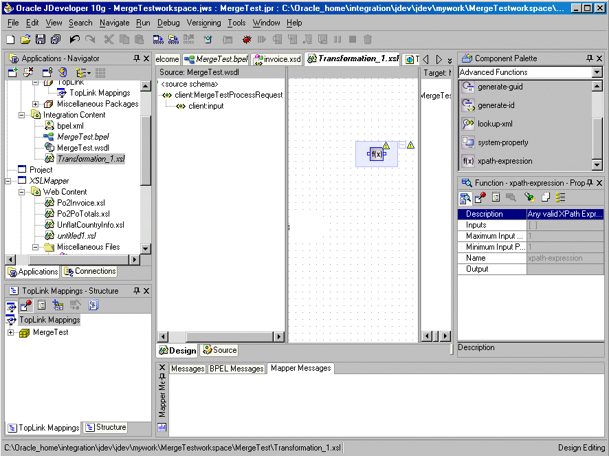Click the Save All toolbar icon

pos(56,39)
